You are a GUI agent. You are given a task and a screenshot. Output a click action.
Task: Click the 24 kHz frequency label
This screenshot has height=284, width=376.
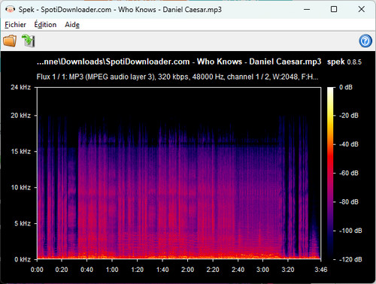[x=20, y=87]
